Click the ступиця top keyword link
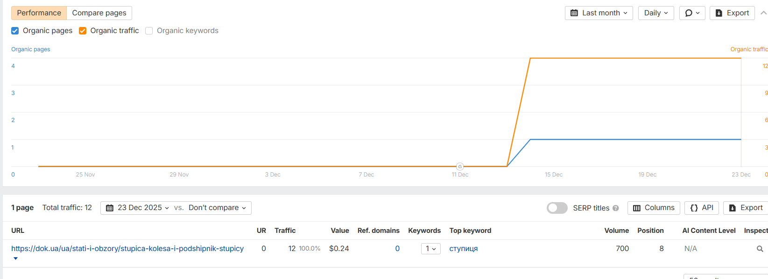Screen dimensions: 768x279 point(463,249)
